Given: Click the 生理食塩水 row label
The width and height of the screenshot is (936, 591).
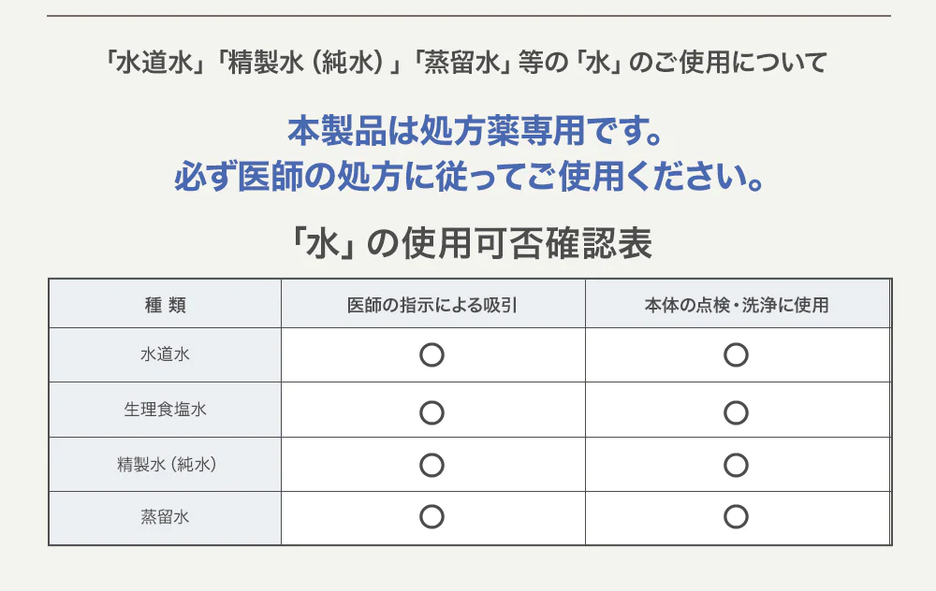Looking at the screenshot, I should pyautogui.click(x=166, y=409).
